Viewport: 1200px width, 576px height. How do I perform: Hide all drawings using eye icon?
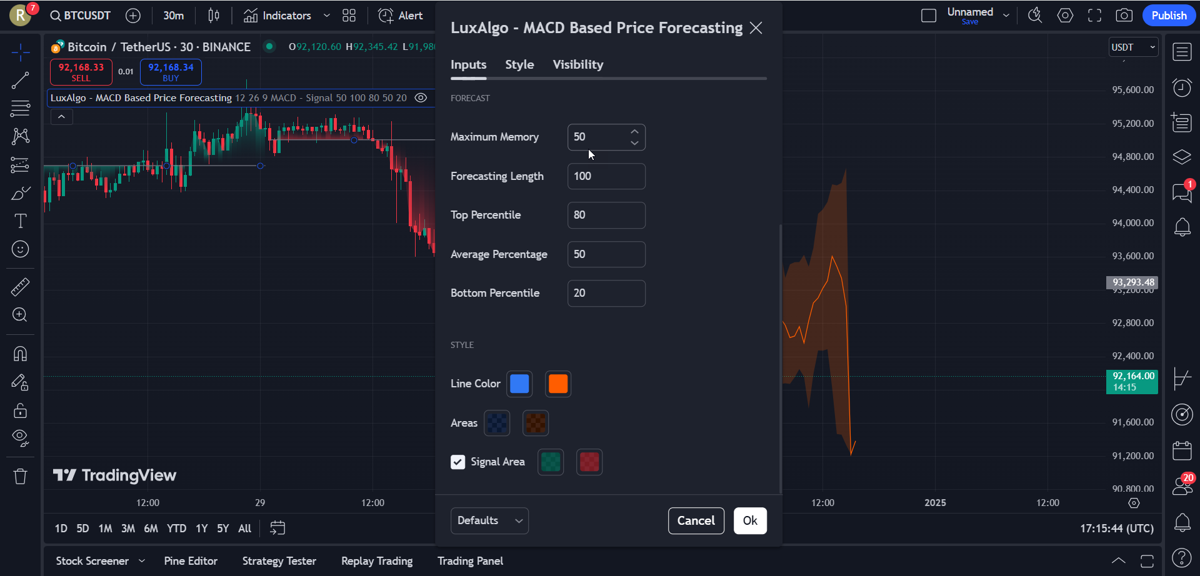[x=20, y=437]
